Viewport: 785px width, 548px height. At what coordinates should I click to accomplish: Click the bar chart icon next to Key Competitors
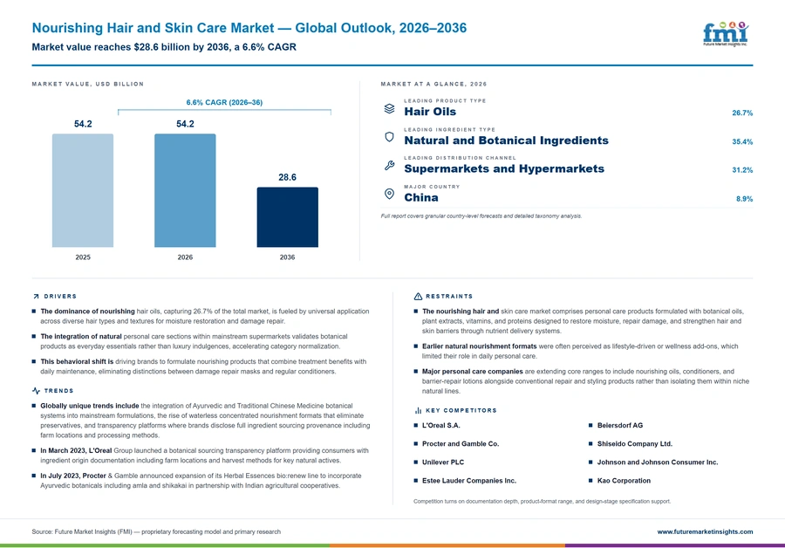pos(418,410)
